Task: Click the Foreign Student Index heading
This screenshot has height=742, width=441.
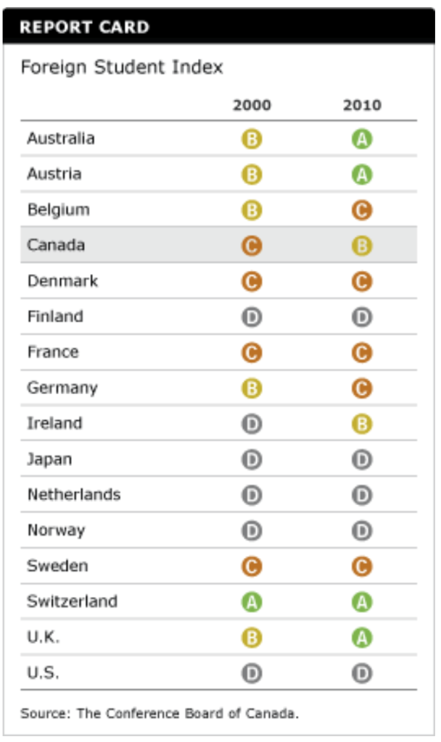Action: [122, 67]
